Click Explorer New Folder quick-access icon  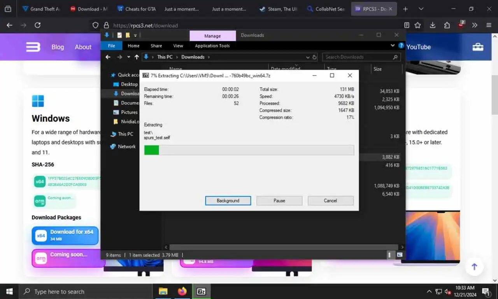128,35
